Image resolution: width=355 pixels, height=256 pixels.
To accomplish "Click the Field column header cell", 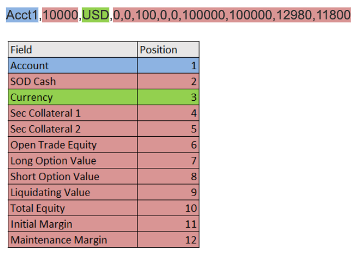I will [x=73, y=49].
